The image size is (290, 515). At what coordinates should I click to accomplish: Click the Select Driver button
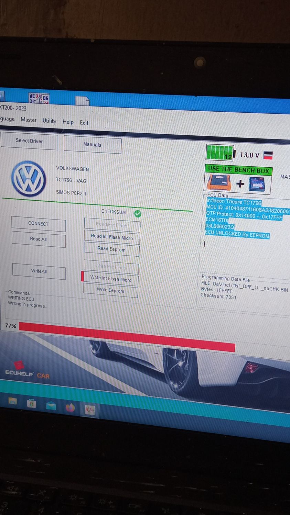pyautogui.click(x=29, y=141)
